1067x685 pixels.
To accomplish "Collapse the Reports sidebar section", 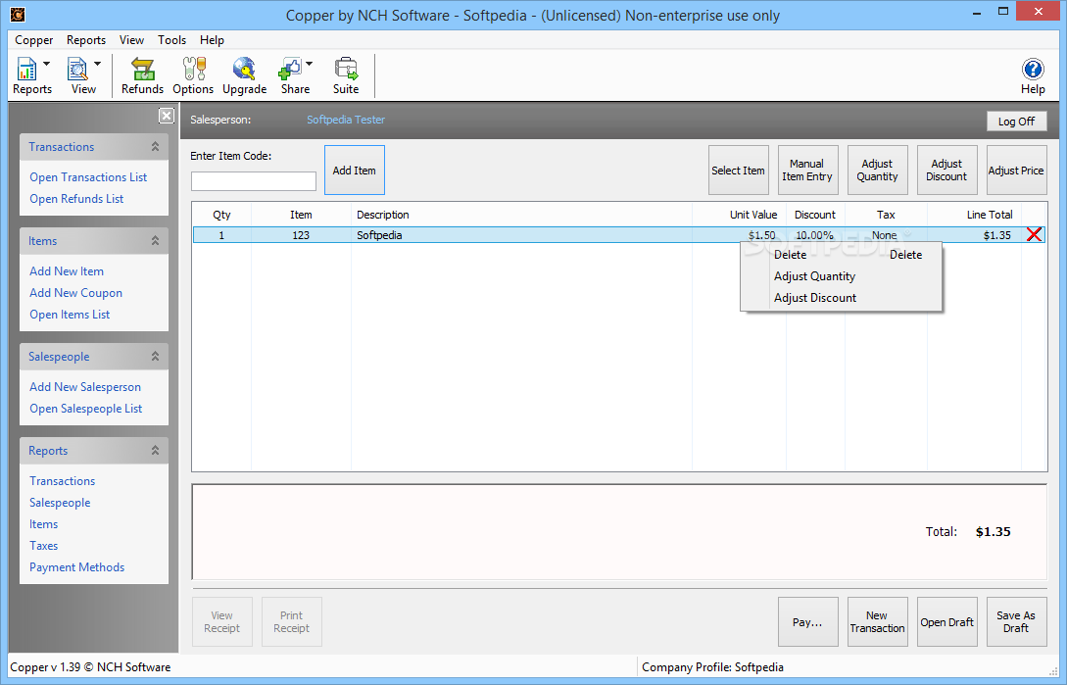I will click(x=155, y=450).
